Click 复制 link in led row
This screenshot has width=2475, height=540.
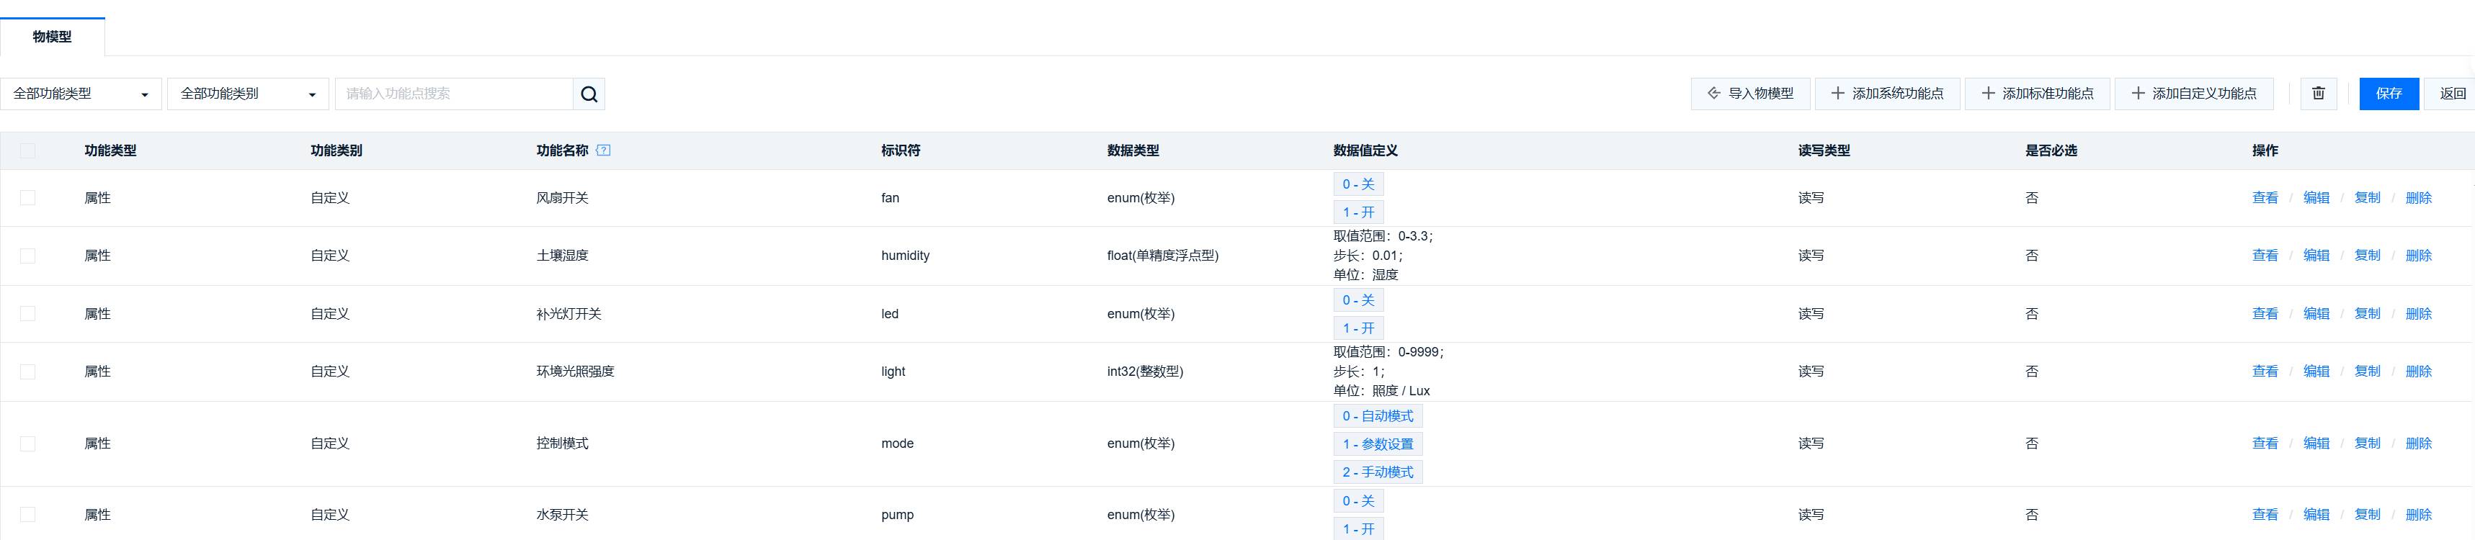coord(2366,314)
